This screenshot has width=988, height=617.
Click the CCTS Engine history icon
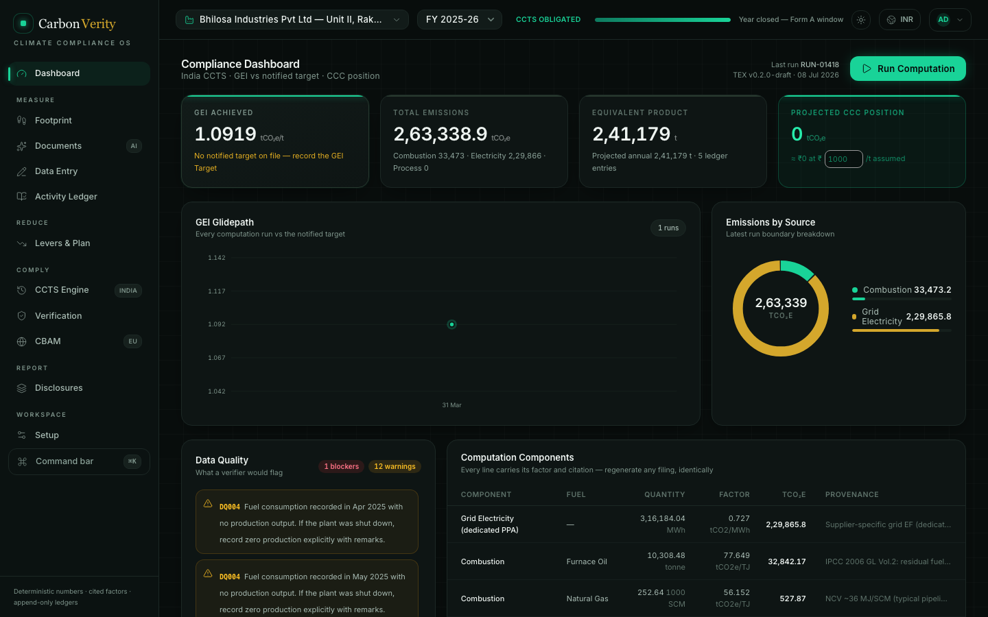pos(22,290)
